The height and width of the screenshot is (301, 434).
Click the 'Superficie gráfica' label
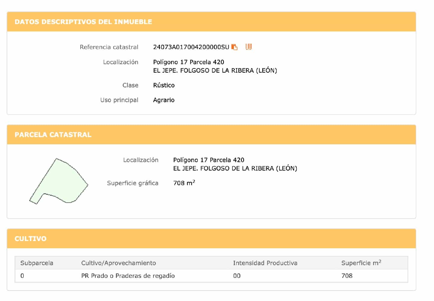[133, 183]
